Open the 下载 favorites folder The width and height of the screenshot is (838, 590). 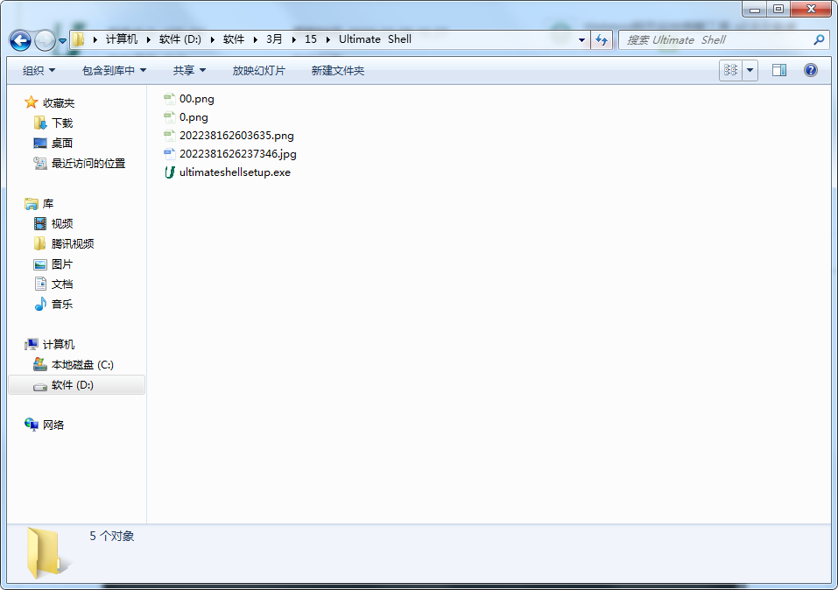(61, 123)
